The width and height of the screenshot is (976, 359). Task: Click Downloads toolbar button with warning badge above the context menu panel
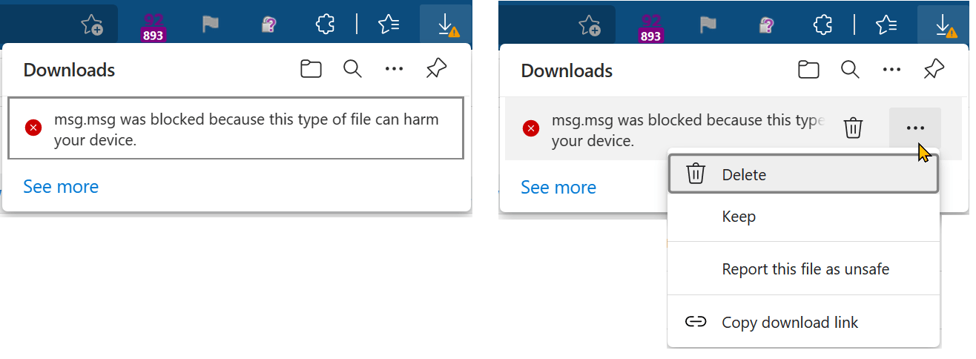(943, 24)
